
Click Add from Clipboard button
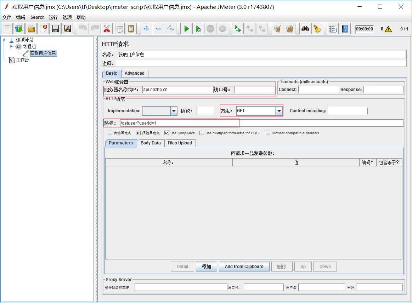(x=244, y=267)
